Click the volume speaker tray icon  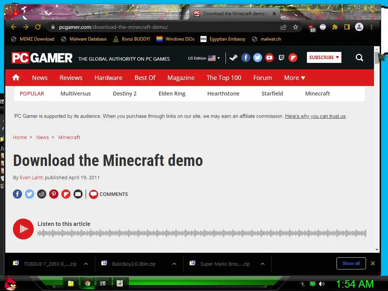click(x=322, y=284)
